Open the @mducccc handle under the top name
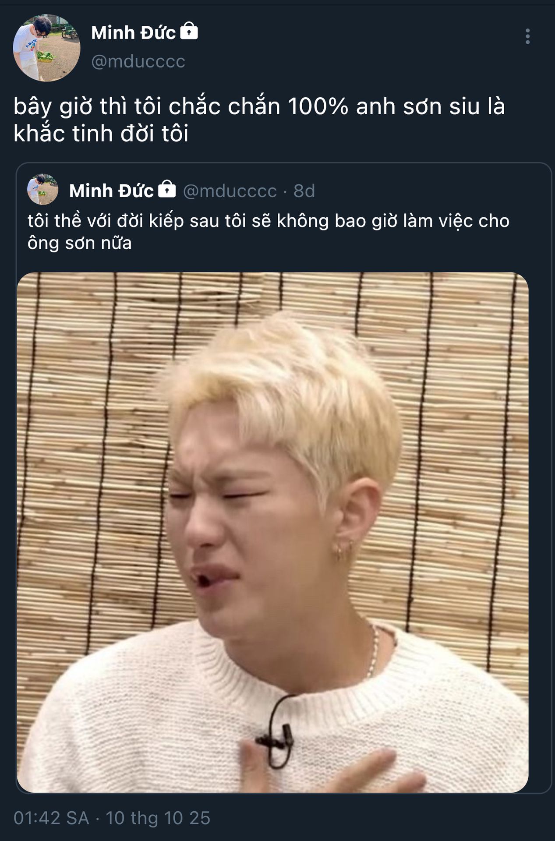The height and width of the screenshot is (841, 555). (138, 61)
